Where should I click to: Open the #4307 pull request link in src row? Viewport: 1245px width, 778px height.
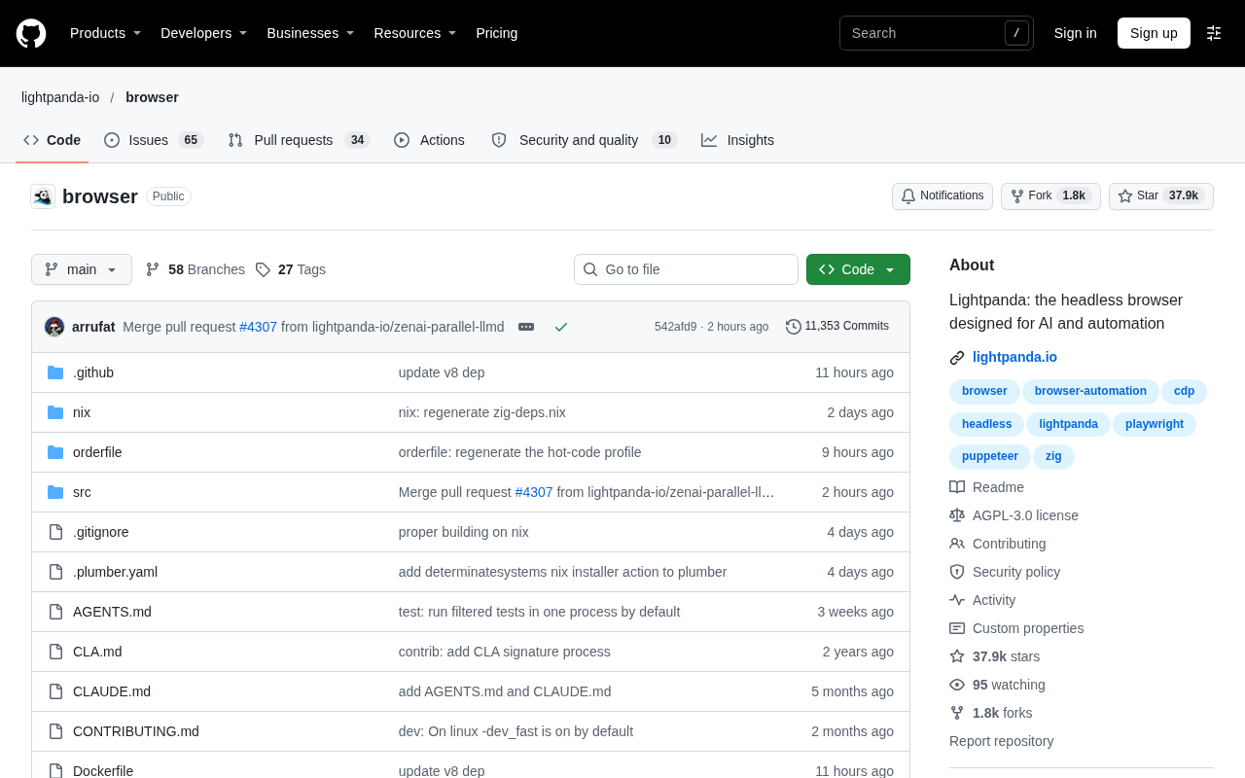coord(534,492)
